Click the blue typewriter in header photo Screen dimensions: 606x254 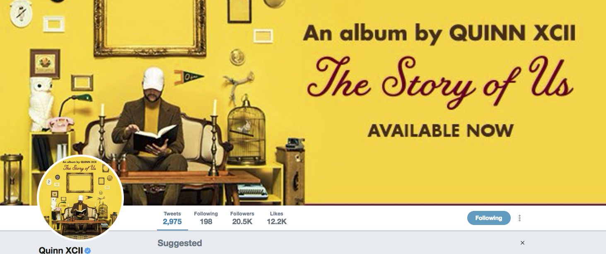point(253,191)
